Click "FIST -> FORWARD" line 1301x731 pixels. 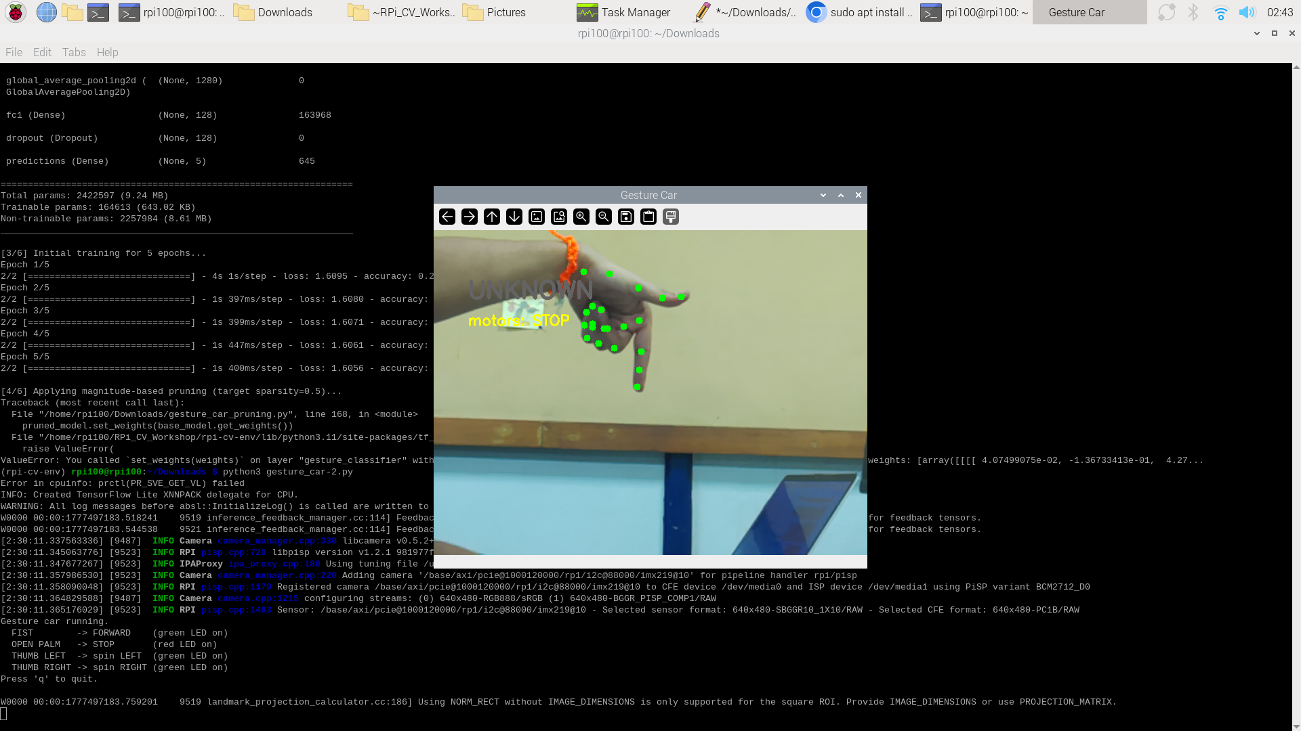click(x=119, y=633)
